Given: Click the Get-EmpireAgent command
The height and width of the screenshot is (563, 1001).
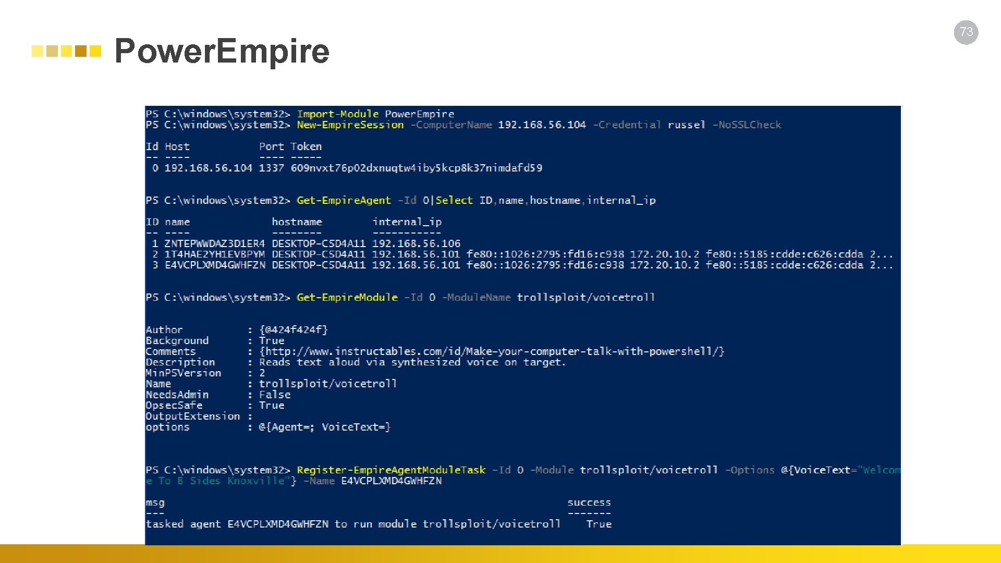Looking at the screenshot, I should pos(343,200).
